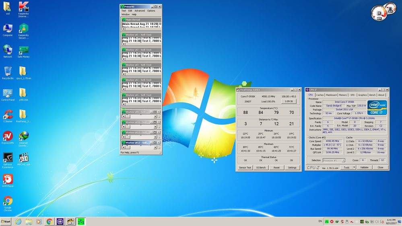The image size is (402, 226).
Task: Click the Close button in CPU-Z
Action: tap(380, 167)
